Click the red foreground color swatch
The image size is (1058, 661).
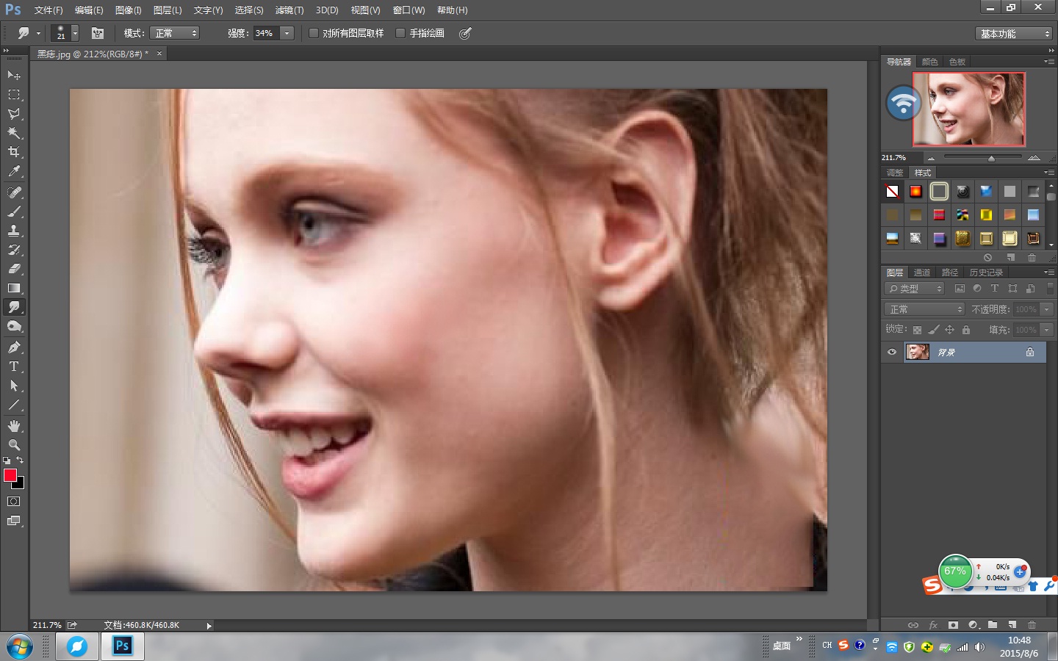[x=10, y=475]
